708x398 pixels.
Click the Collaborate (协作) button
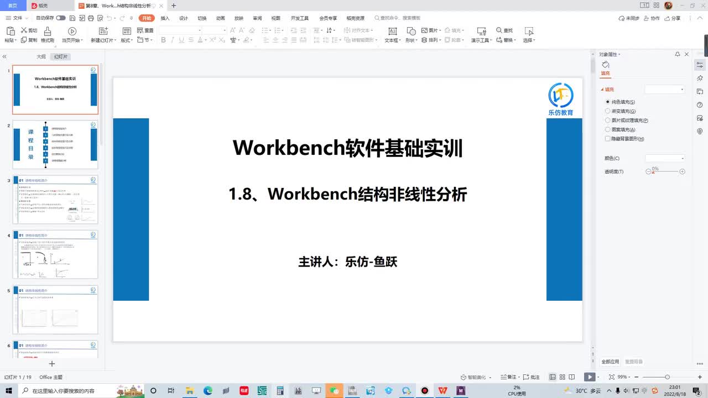(x=652, y=18)
